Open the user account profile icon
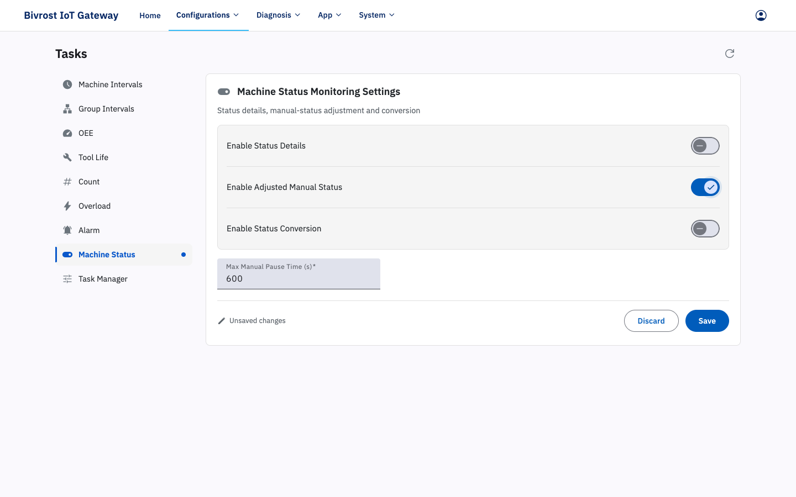This screenshot has width=796, height=497. click(761, 15)
